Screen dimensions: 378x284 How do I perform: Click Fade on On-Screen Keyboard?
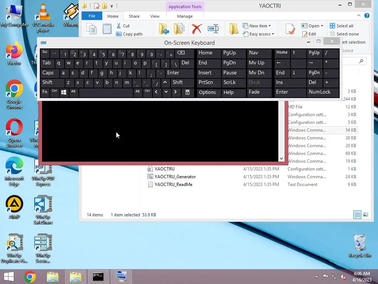[259, 92]
